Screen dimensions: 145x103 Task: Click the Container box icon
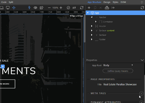[100, 22]
